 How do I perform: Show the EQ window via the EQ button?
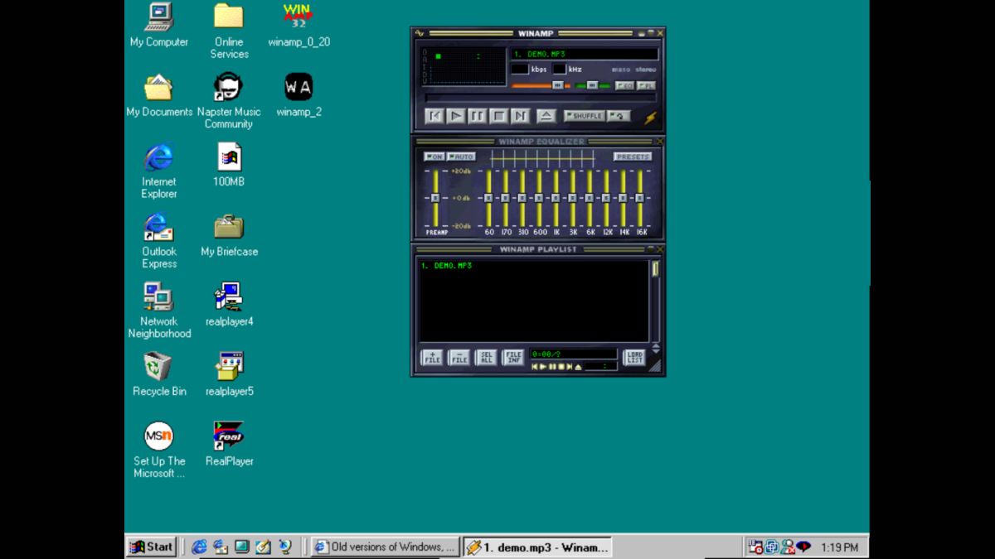(624, 85)
